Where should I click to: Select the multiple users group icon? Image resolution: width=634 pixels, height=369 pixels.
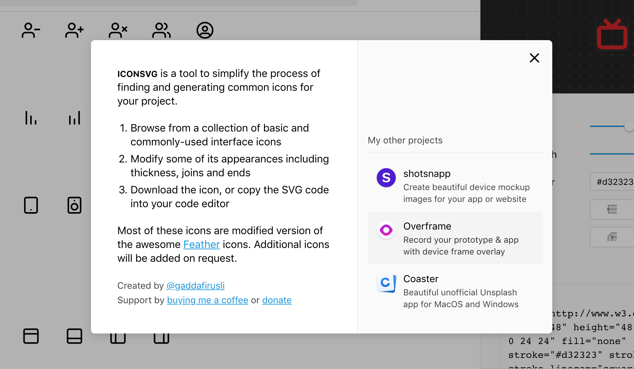(161, 30)
